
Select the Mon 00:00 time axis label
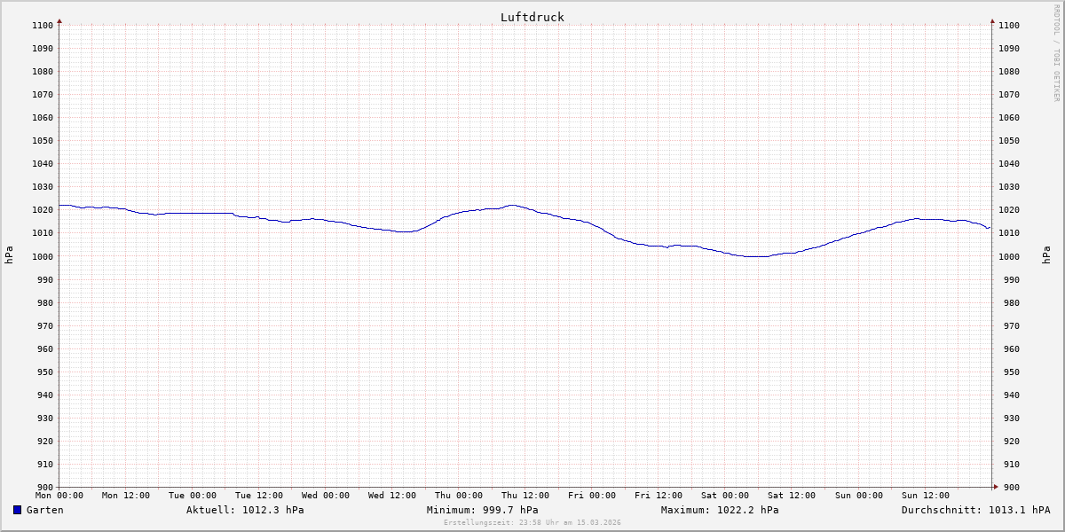59,496
